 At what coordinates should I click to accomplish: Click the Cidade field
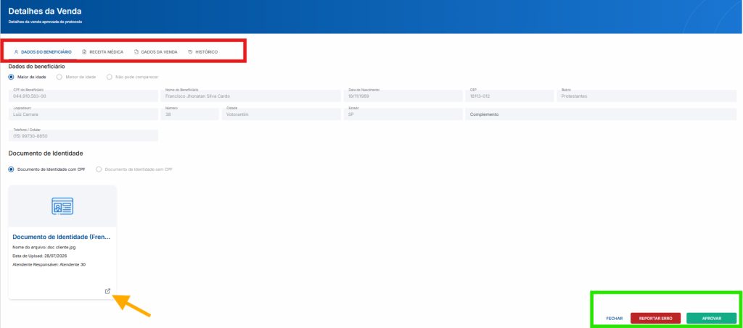pyautogui.click(x=282, y=114)
